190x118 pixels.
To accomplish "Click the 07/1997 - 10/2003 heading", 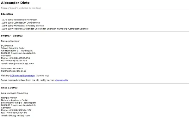I will pyautogui.click(x=12, y=36).
